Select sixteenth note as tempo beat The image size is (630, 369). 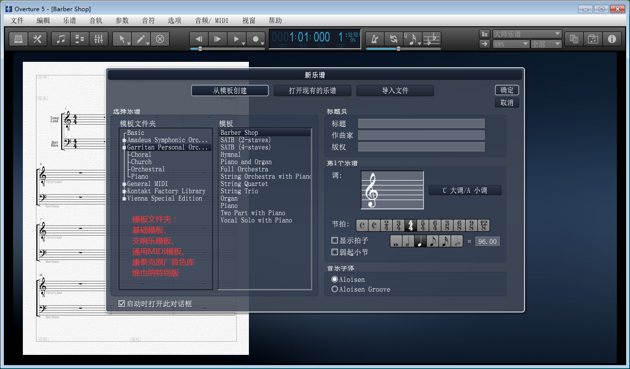point(445,241)
